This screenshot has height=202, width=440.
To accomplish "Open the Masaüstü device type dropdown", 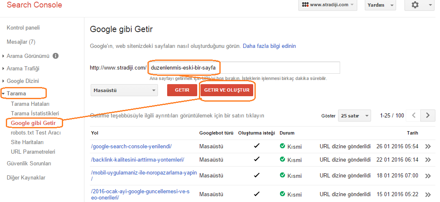I will 124,90.
